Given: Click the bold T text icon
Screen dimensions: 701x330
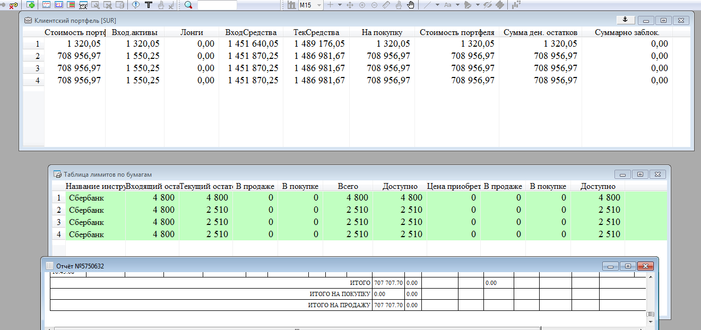Looking at the screenshot, I should (x=148, y=5).
